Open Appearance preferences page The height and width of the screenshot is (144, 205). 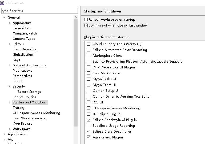[22, 23]
